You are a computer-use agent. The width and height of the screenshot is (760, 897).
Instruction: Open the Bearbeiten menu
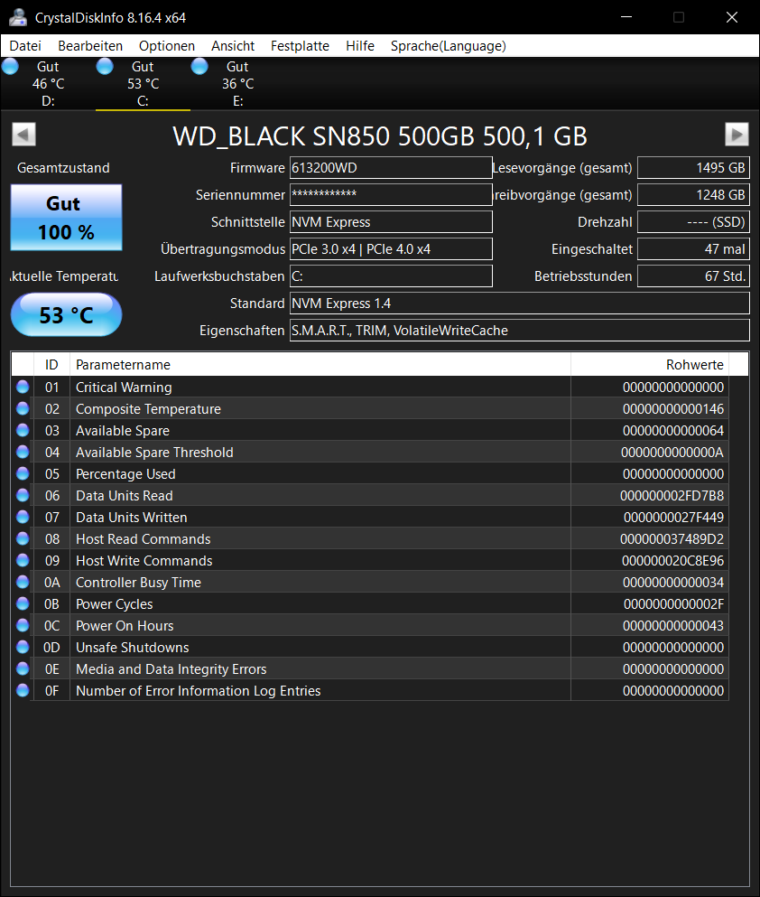90,46
